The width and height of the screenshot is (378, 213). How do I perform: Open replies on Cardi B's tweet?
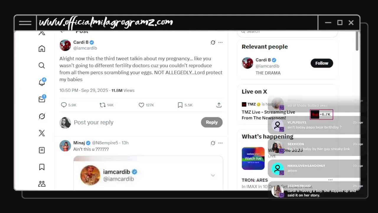[64, 105]
